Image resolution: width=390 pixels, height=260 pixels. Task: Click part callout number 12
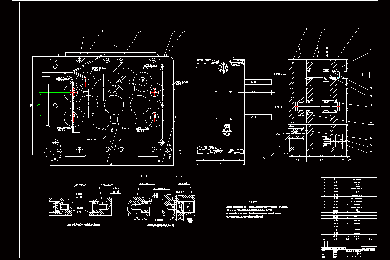(371, 105)
